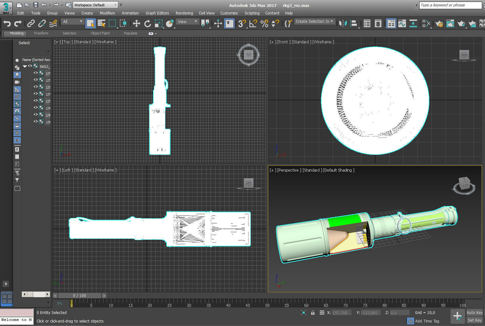
Task: Click the Add Time Tag label
Action: point(427,321)
